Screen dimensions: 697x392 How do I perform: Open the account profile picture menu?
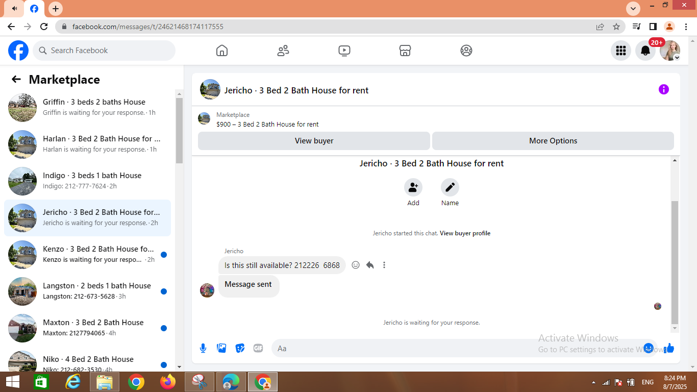coord(670,51)
